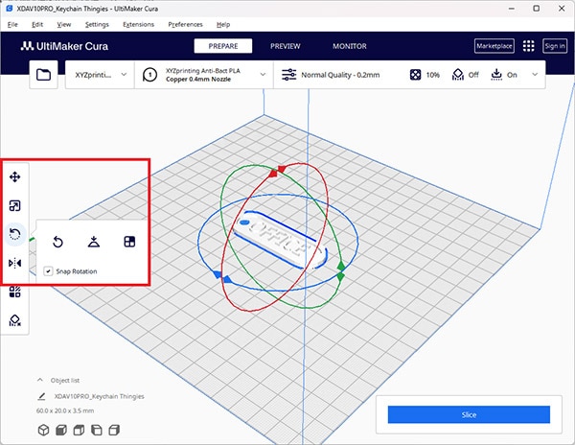Click model dimensions 60.0 x 20.0 x 3.5 mm
Viewport: 575px width, 445px height.
65,410
